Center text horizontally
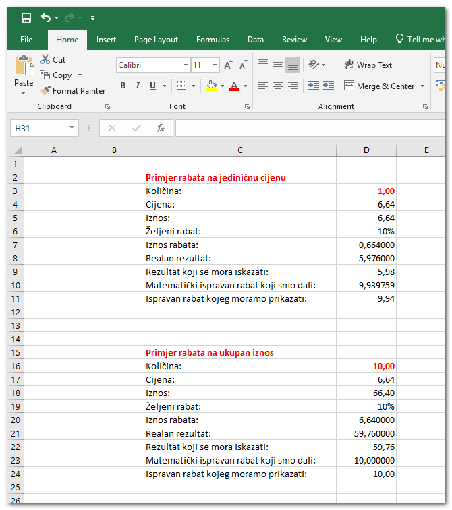Screen dimensions: 452x510 (278, 86)
